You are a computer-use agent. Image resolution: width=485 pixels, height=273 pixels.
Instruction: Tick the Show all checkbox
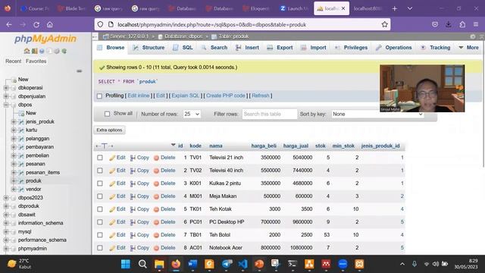pyautogui.click(x=107, y=114)
